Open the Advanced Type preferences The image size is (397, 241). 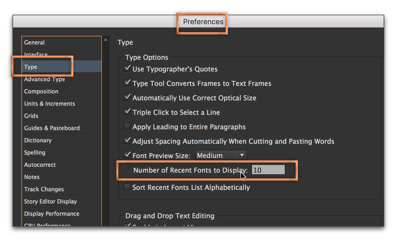[x=44, y=79]
